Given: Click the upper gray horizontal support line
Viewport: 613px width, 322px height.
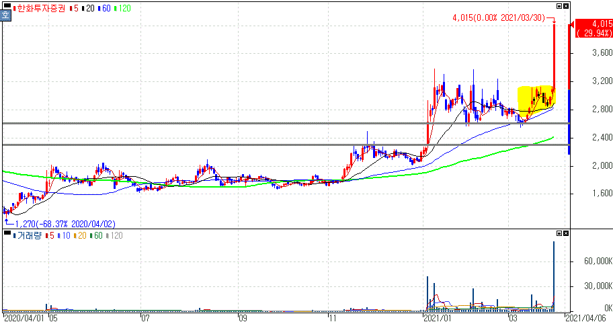Looking at the screenshot, I should click(286, 124).
